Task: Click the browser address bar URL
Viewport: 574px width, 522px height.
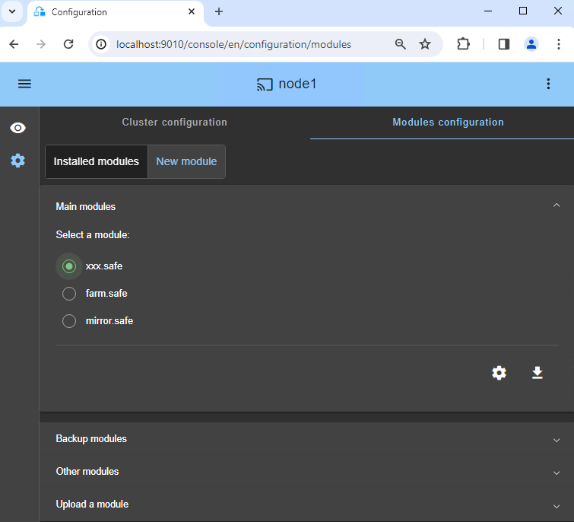Action: coord(233,44)
